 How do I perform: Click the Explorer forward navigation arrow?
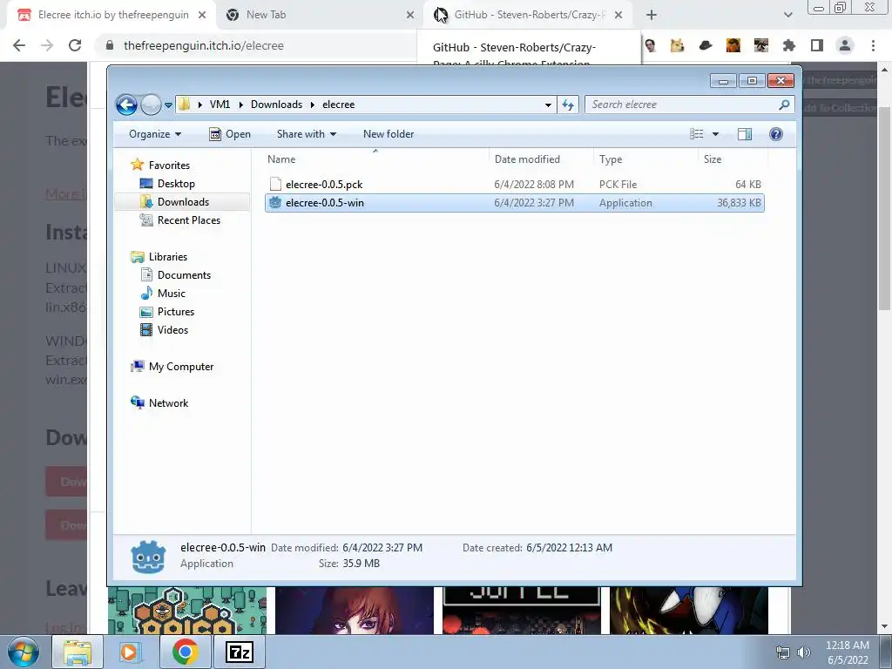tap(151, 105)
